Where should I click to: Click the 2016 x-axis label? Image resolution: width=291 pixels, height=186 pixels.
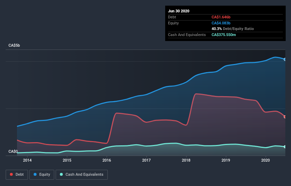coord(107,160)
